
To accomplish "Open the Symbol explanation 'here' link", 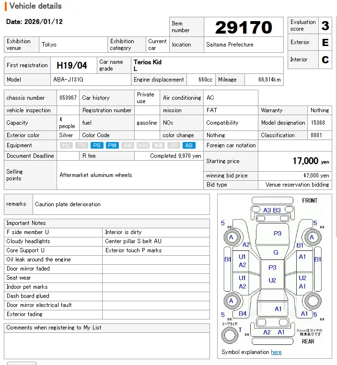I will (x=276, y=352).
